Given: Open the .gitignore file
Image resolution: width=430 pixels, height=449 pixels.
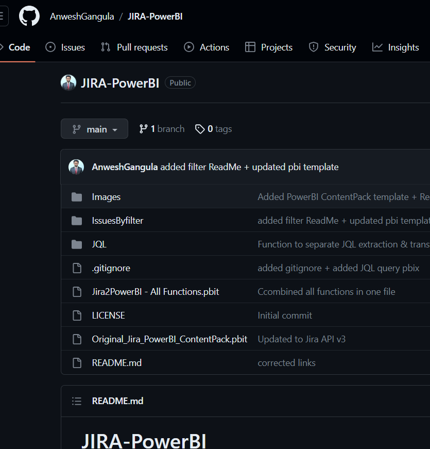Looking at the screenshot, I should (x=111, y=268).
